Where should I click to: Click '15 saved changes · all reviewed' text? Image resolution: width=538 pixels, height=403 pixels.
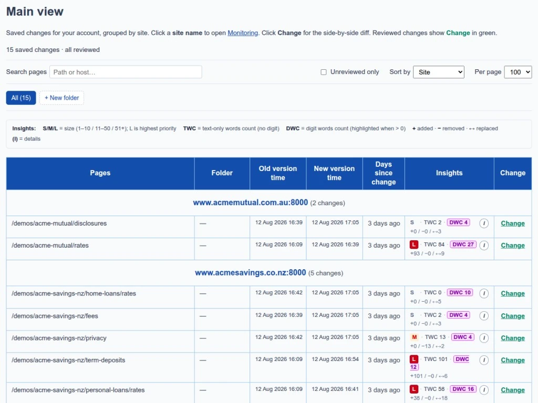(x=53, y=50)
